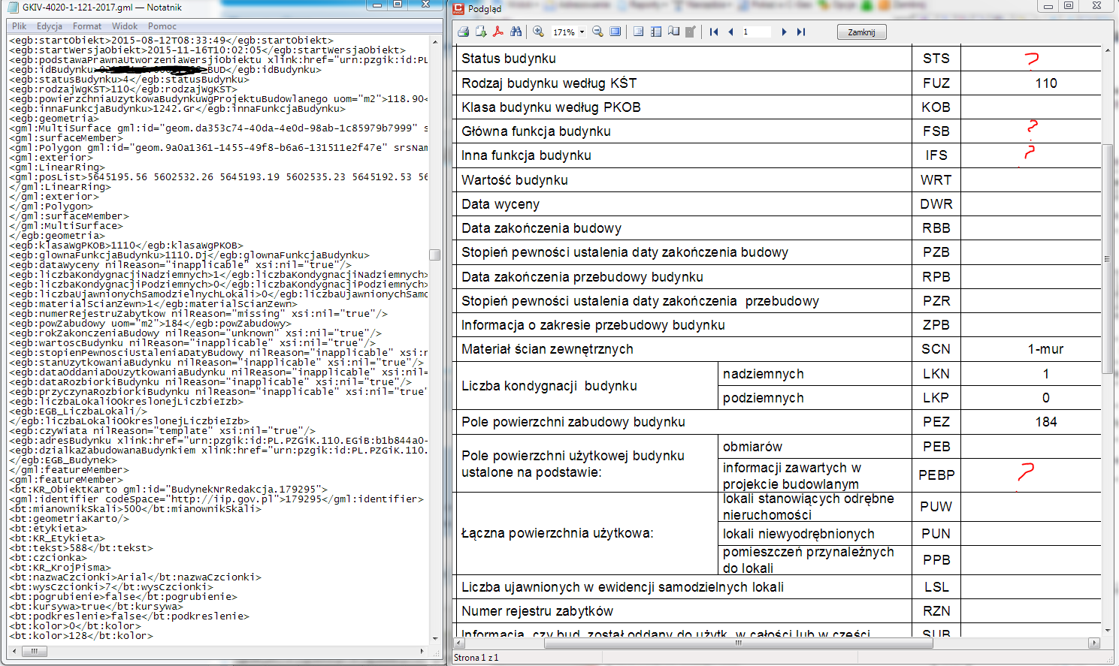
Task: Click 'Inna funkcja budynku' label
Action: 526,155
